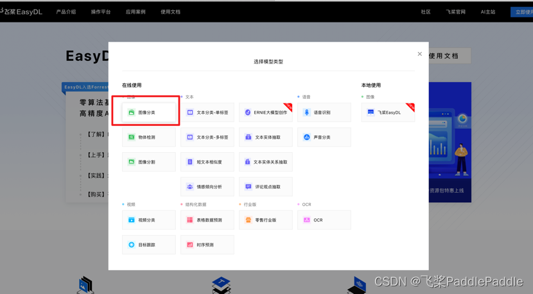This screenshot has height=294, width=533.
Task: Select 声音分类 label
Action: 322,137
